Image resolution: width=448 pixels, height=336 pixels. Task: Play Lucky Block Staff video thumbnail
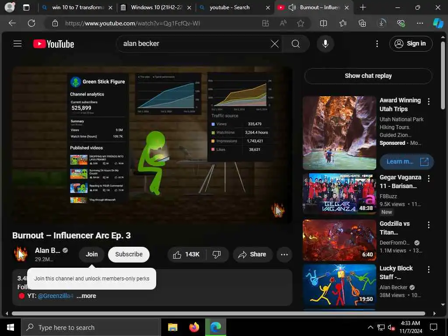click(x=339, y=284)
